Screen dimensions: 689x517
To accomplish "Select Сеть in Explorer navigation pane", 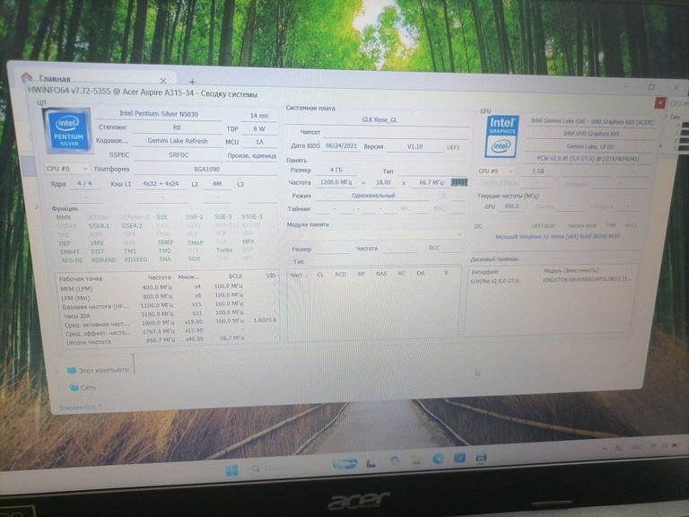I will point(83,388).
